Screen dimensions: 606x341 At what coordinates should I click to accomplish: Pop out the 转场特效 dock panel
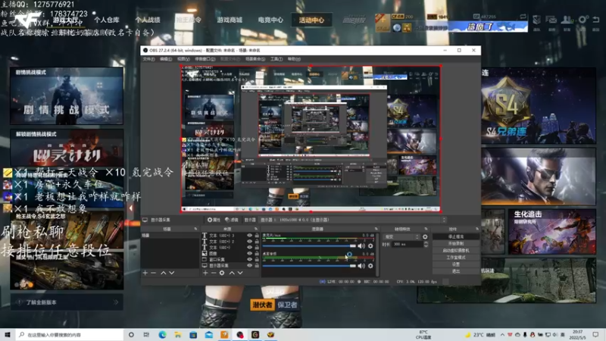(426, 229)
